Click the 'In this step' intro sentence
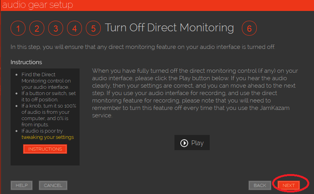Screen dimensions: 314x194 point(143,47)
